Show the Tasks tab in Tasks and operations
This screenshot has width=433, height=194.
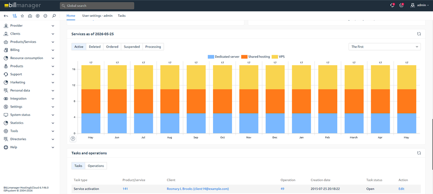(x=78, y=166)
